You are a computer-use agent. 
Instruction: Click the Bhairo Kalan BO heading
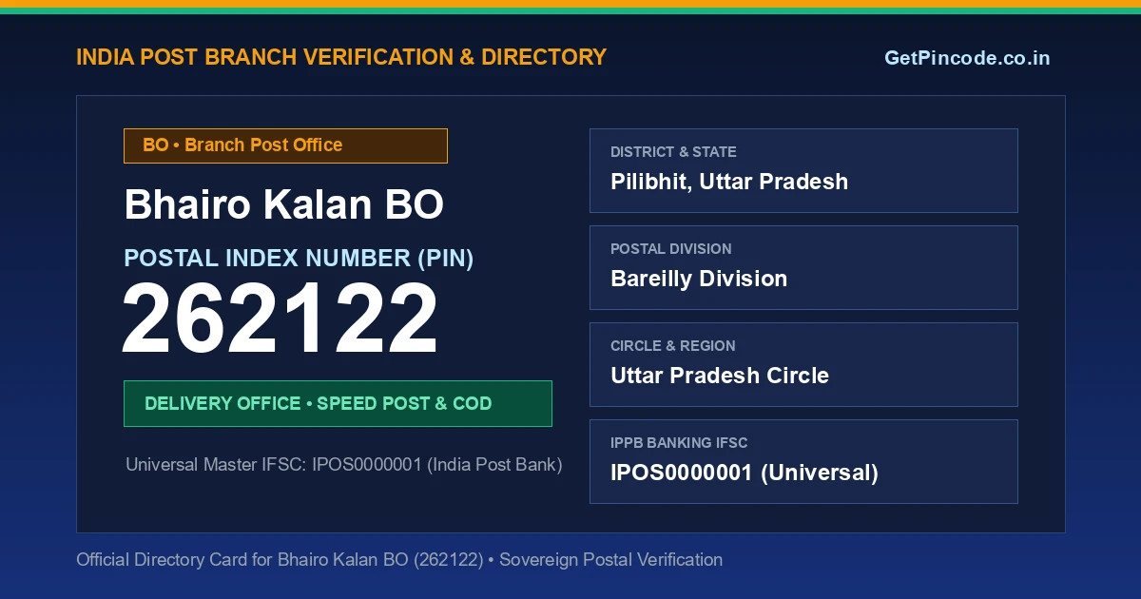tap(284, 204)
